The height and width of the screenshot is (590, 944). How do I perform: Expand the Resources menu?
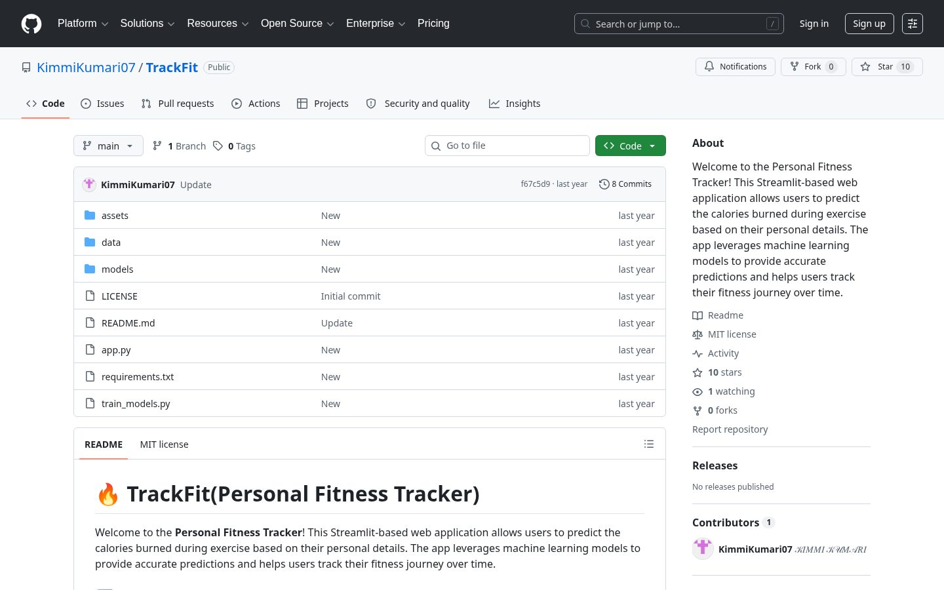(x=218, y=24)
